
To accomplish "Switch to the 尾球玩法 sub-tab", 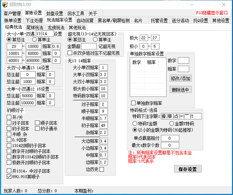I will pyautogui.click(x=35, y=28).
